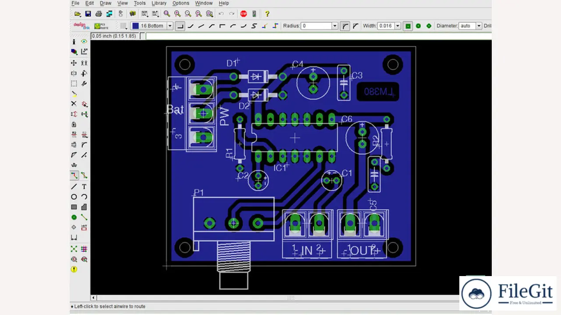This screenshot has width=561, height=315.
Task: Select the last wire bend style before Radius
Action: (275, 26)
